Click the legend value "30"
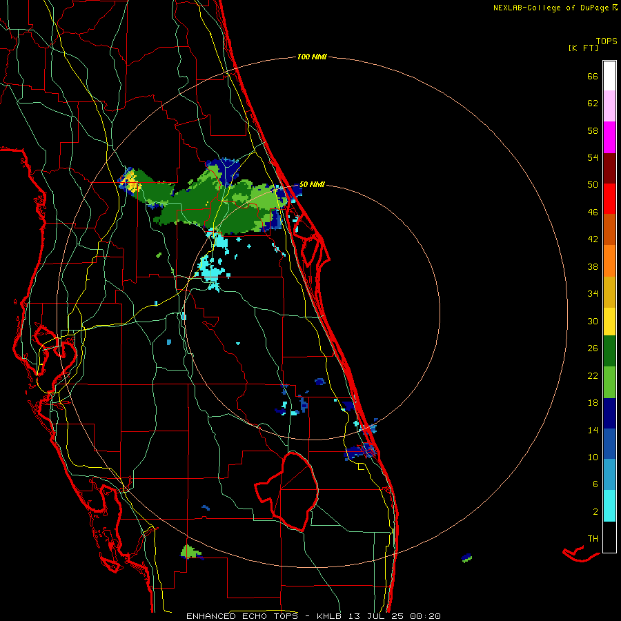 click(x=593, y=321)
